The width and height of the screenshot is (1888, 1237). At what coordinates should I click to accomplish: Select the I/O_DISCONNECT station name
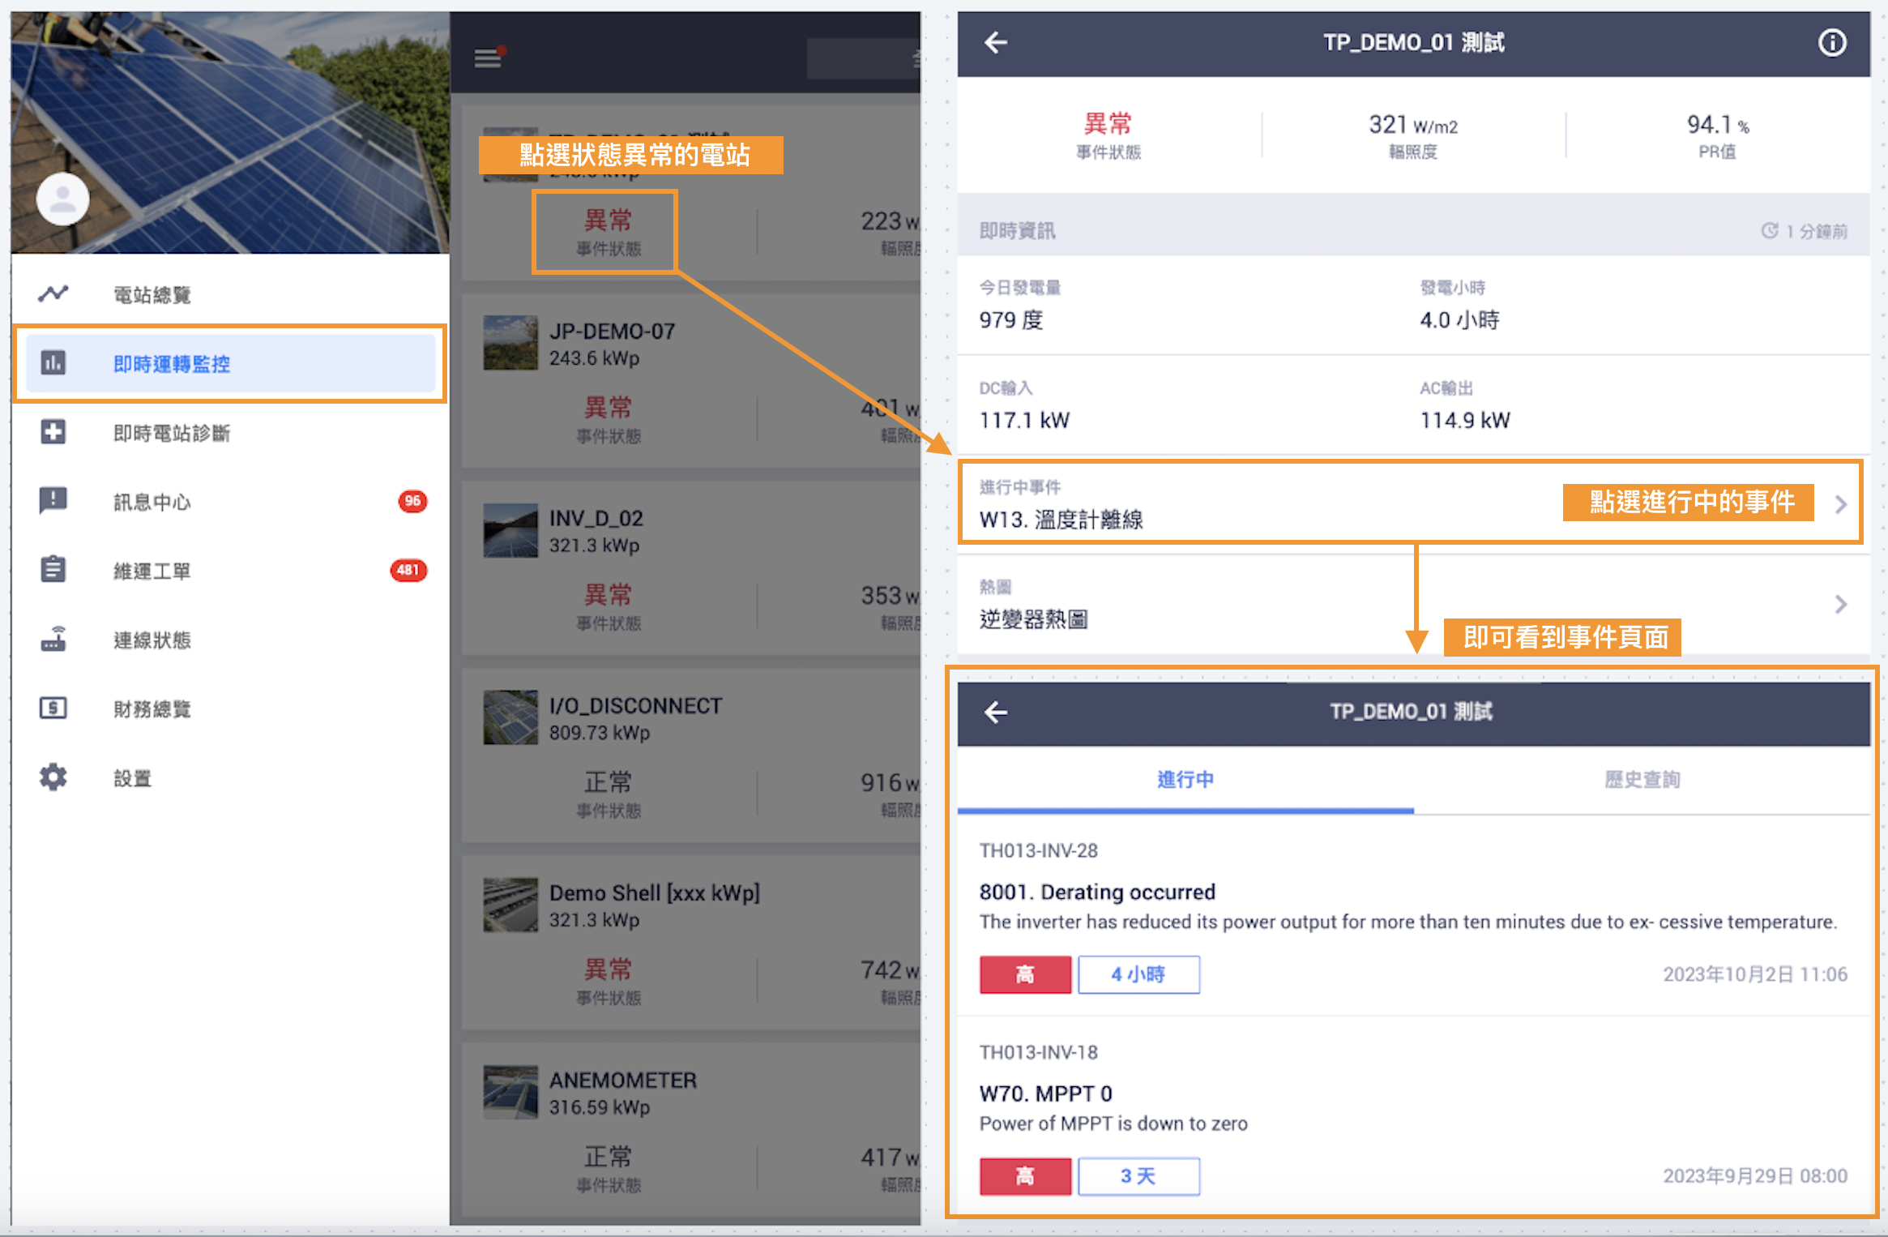(635, 705)
